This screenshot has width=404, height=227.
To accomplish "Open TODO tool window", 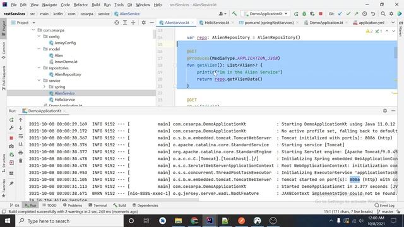I will tap(49, 205).
